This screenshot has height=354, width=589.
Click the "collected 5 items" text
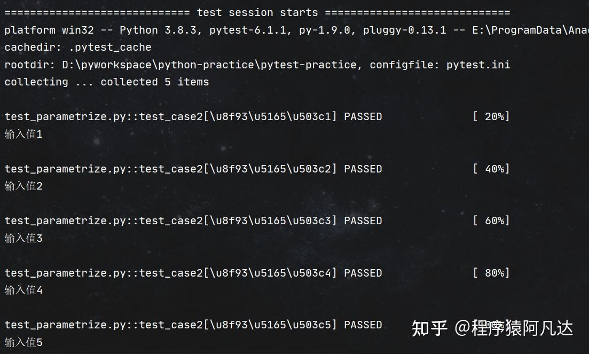click(155, 82)
